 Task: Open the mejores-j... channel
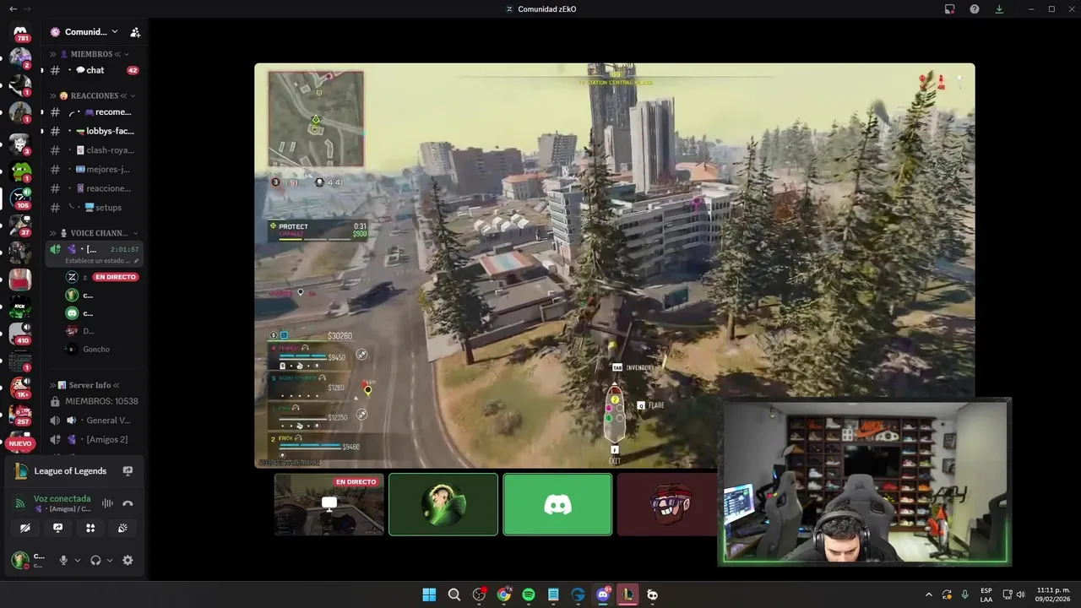[x=94, y=169]
